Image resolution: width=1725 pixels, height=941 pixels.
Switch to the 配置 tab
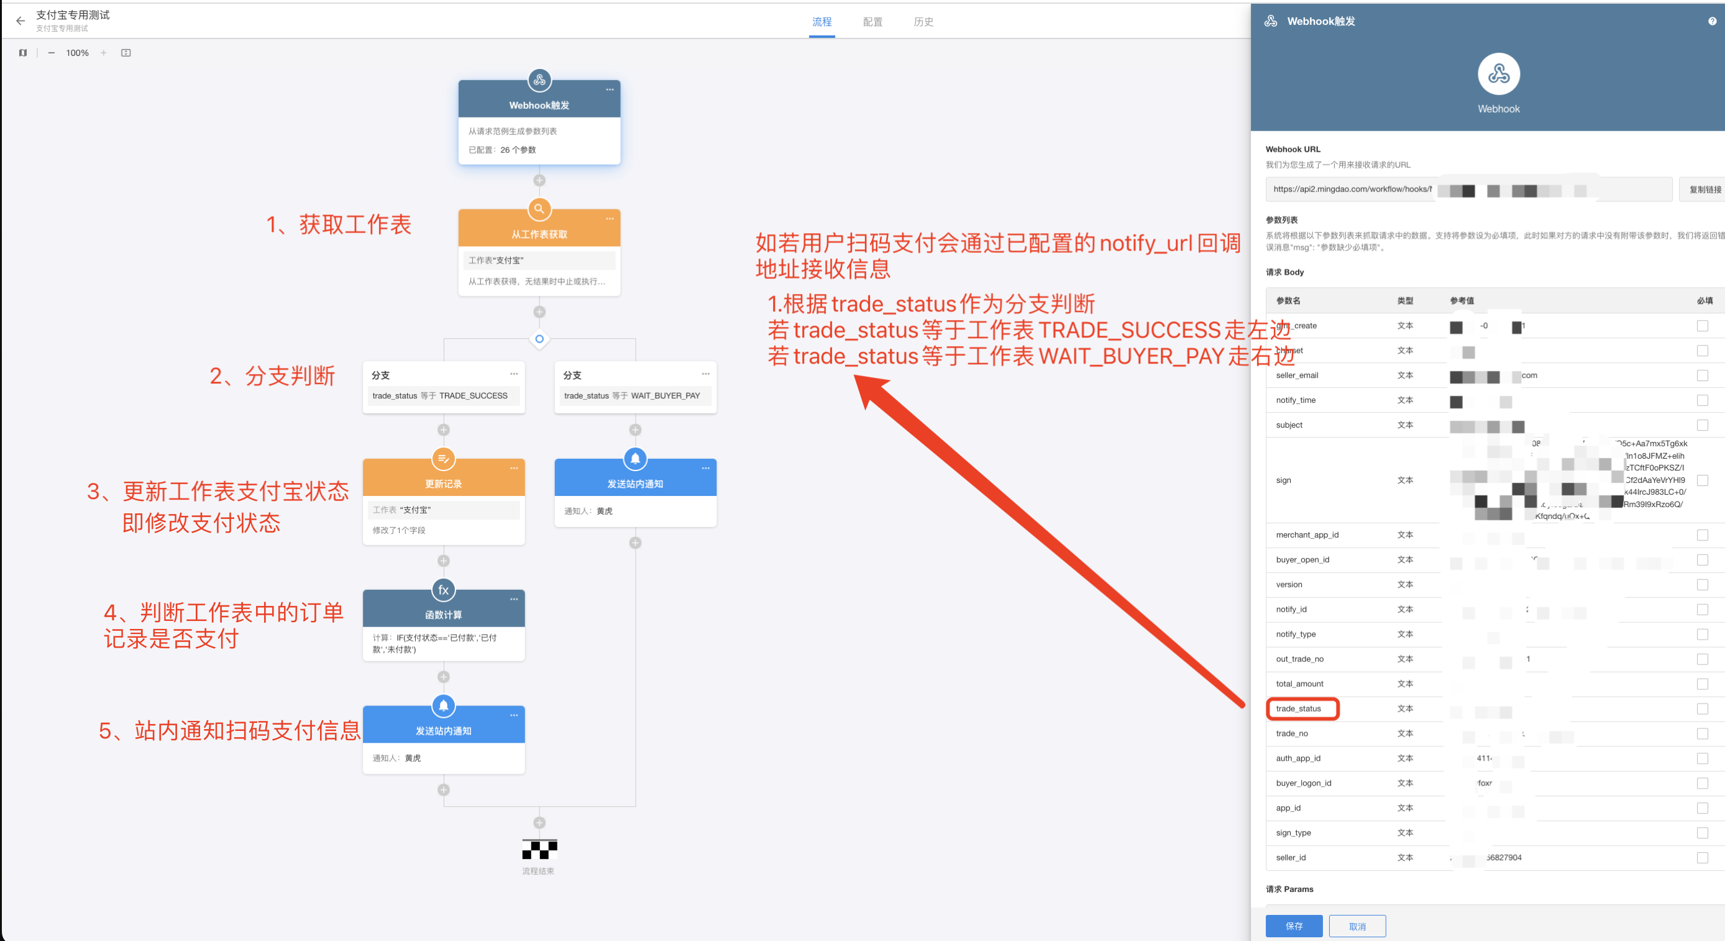point(872,22)
